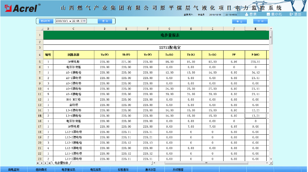Open the 通讯状态 bottom menu
Screen dimensions: 308x172
point(150,170)
